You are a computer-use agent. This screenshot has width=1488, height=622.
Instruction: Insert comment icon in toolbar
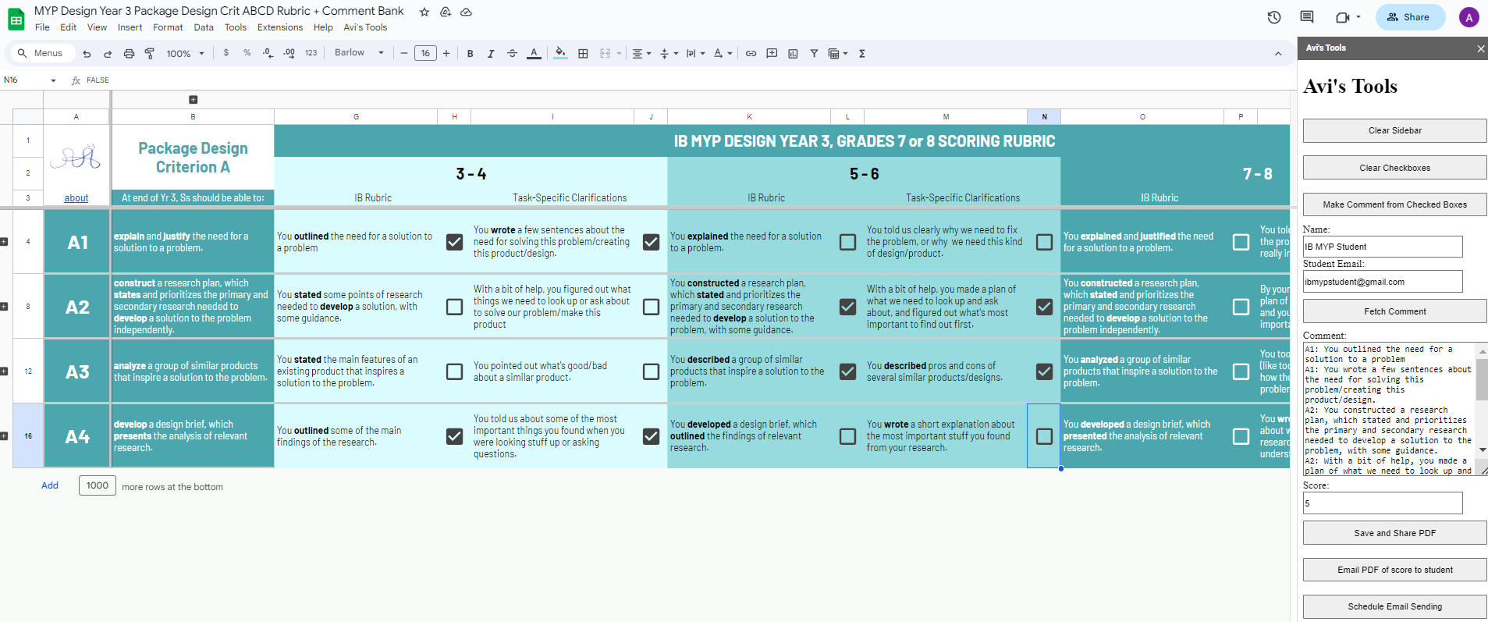click(x=772, y=54)
